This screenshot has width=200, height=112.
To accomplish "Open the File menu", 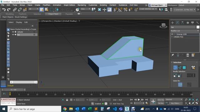I will (3, 5).
